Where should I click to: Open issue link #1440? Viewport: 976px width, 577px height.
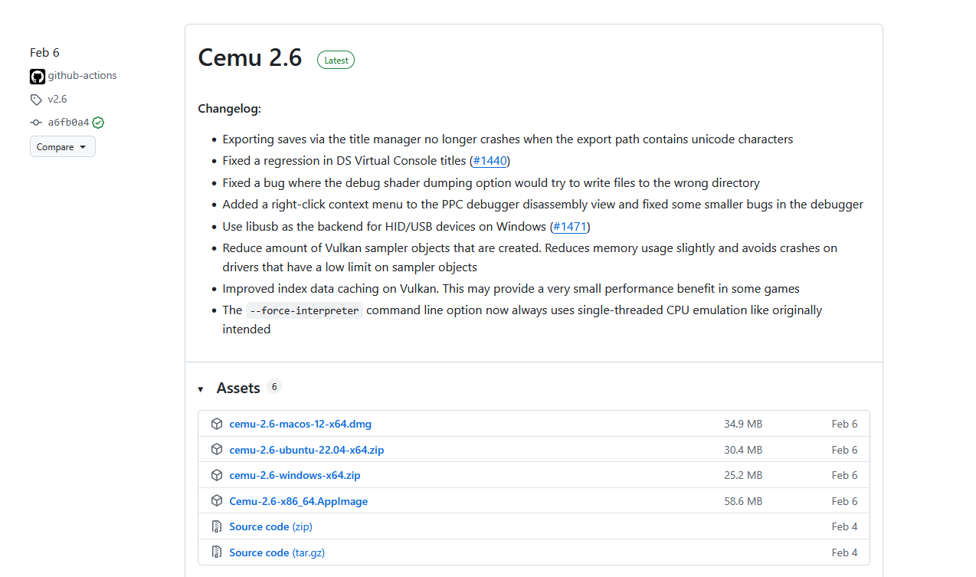coord(490,161)
